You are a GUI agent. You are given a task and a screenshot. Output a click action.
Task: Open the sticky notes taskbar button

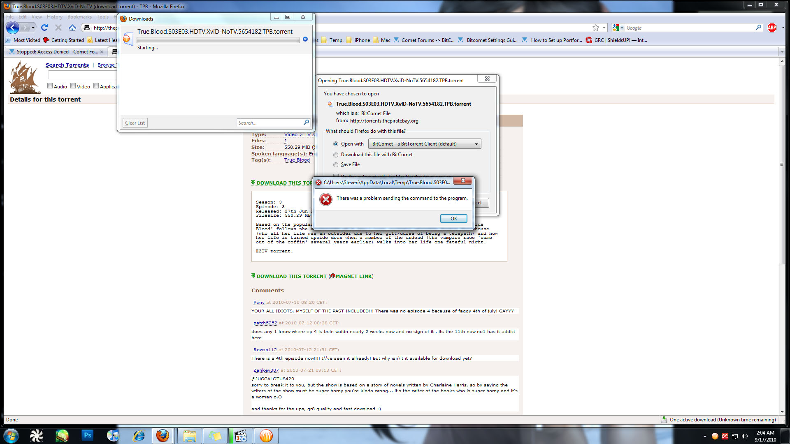pyautogui.click(x=215, y=435)
